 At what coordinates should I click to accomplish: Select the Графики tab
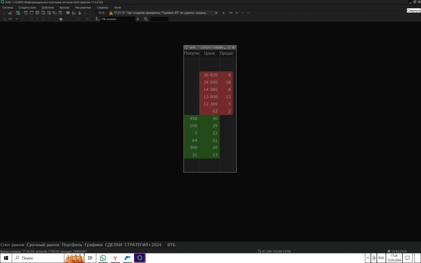(x=94, y=245)
